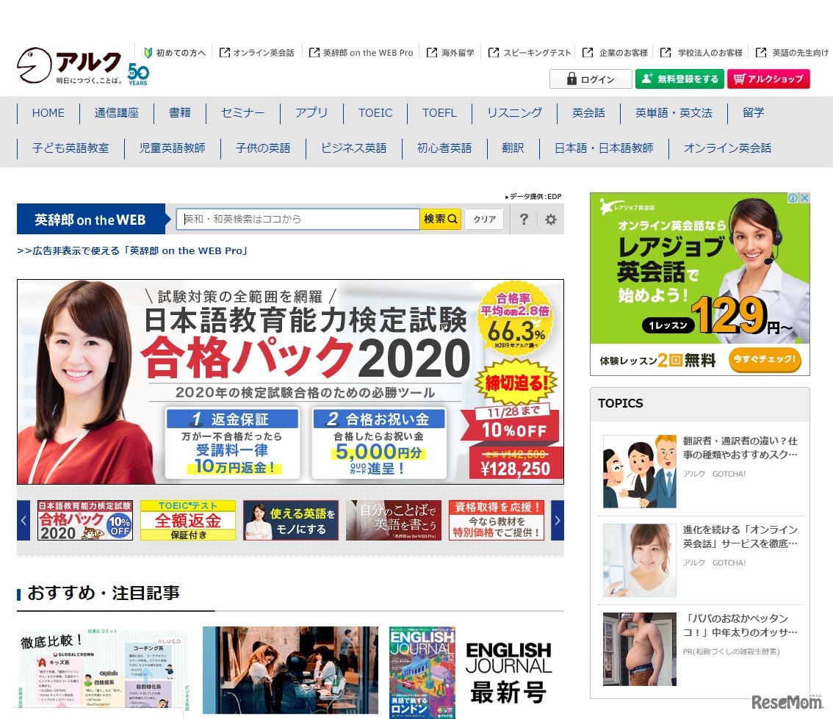Open the help question mark icon
The height and width of the screenshot is (719, 833).
point(524,219)
